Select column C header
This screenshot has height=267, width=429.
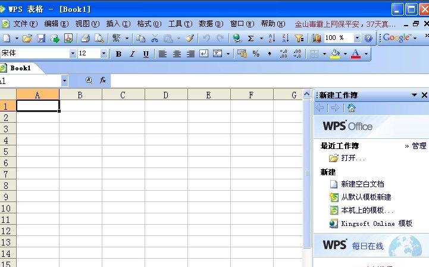tap(123, 95)
